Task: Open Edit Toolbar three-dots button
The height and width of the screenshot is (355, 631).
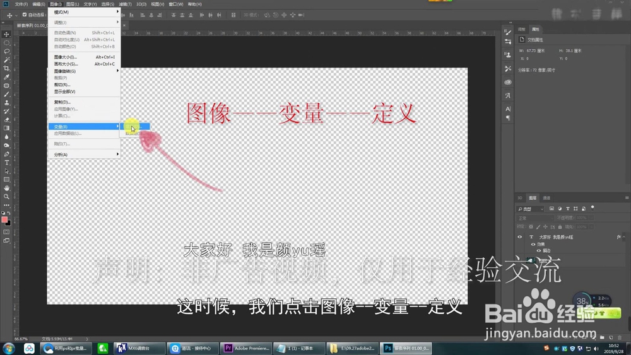Action: pos(6,205)
